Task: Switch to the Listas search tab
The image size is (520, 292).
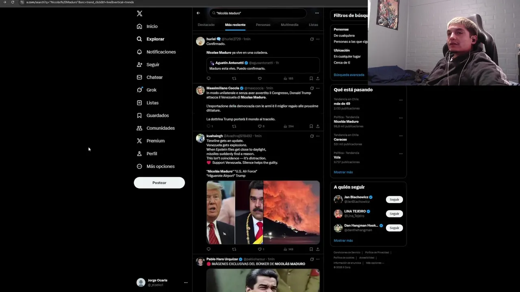Action: pos(313,25)
